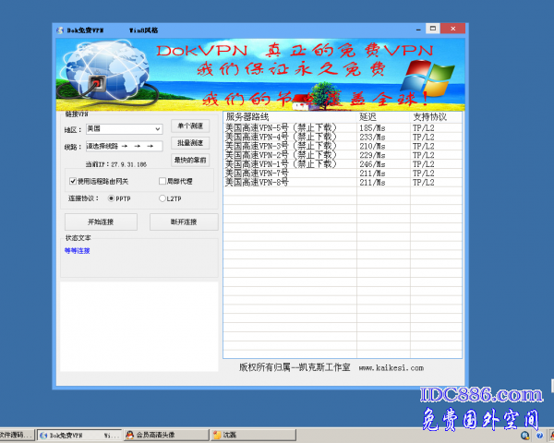
Task: Select the L2TP protocol radio button
Action: (x=163, y=198)
